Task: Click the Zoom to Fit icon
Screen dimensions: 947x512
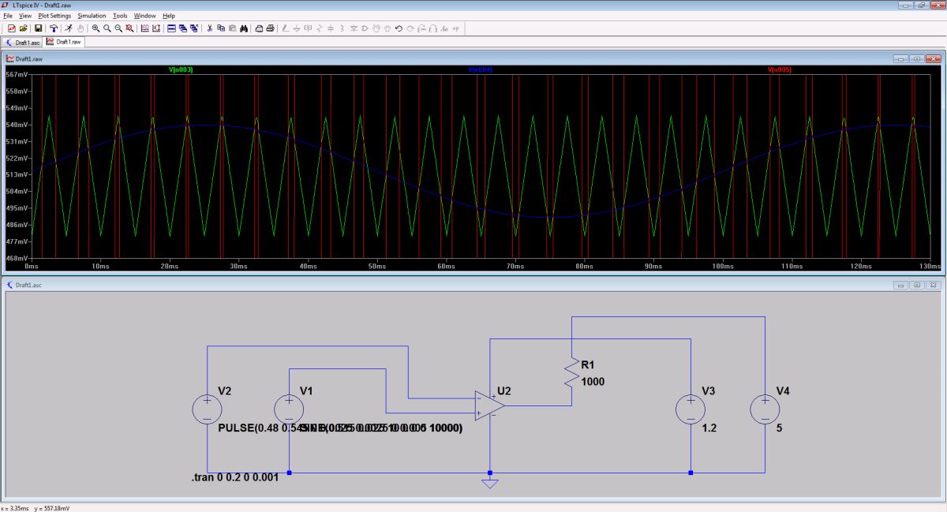Action: tap(129, 28)
